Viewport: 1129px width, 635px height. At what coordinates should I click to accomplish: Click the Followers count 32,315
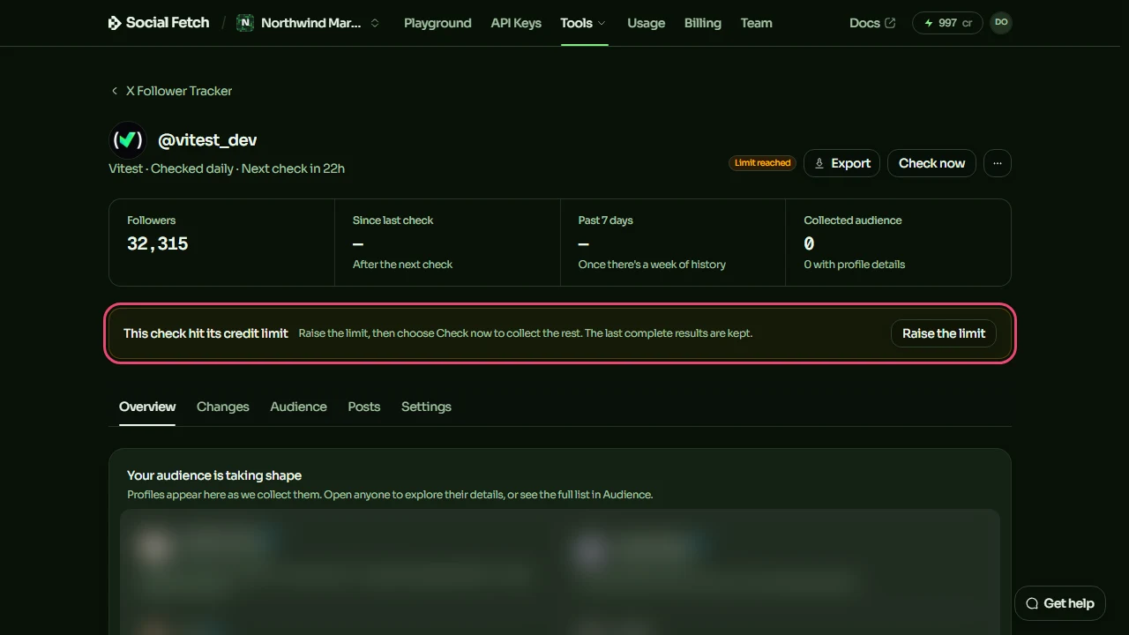[158, 244]
